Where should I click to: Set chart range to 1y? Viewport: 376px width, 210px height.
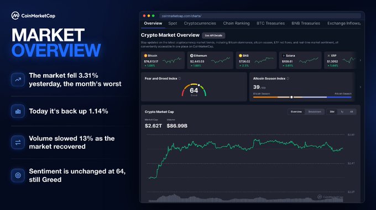[x=342, y=112]
